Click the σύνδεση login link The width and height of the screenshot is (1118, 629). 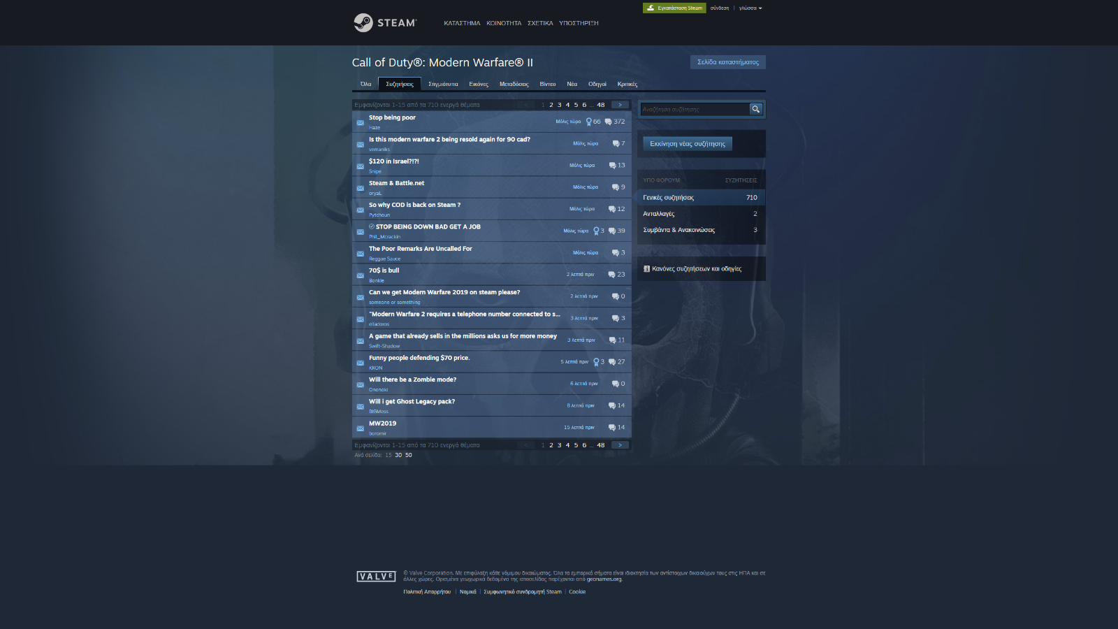720,8
